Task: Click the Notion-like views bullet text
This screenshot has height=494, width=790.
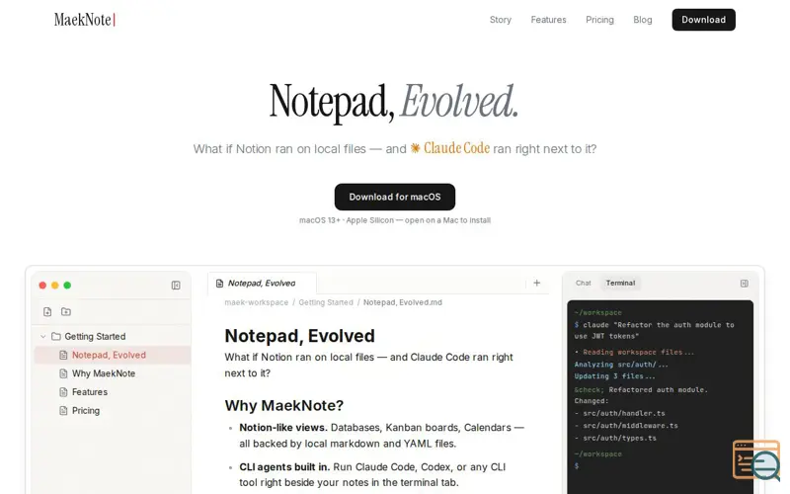Action: 382,436
